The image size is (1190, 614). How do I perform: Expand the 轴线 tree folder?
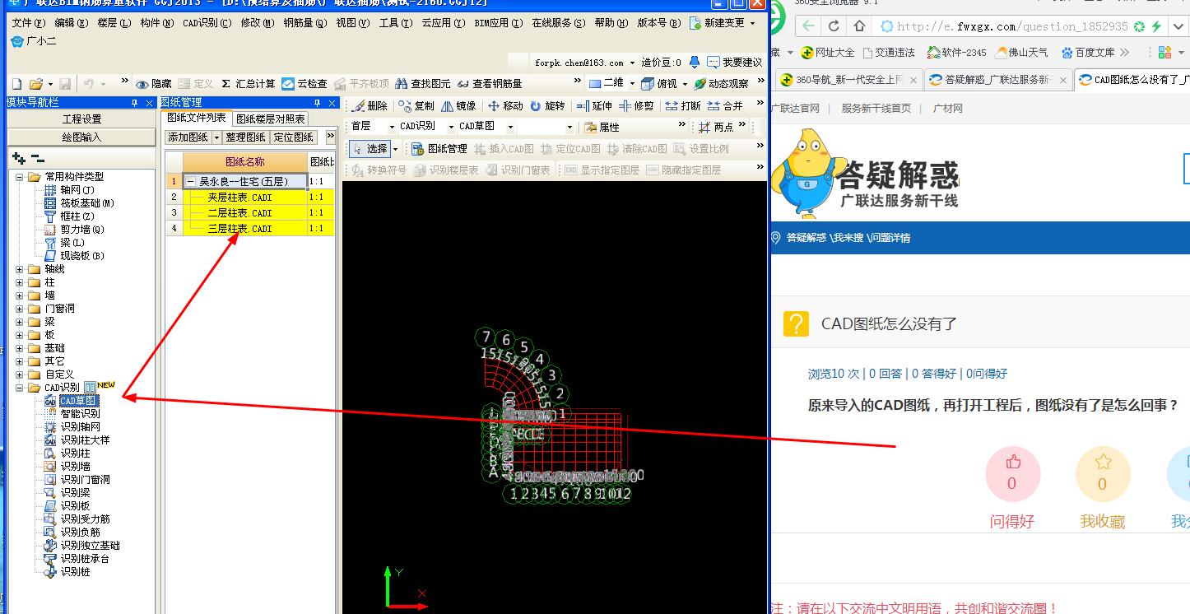(20, 269)
